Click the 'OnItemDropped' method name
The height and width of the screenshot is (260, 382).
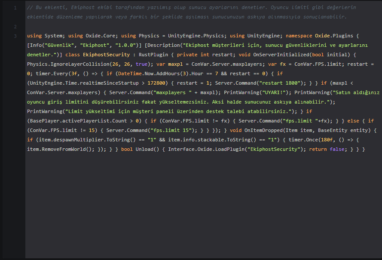[263, 130]
